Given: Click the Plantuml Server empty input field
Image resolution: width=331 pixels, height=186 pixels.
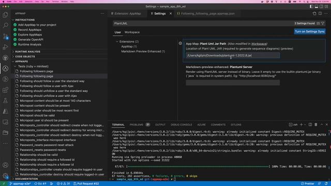Looking at the screenshot, I should pyautogui.click(x=233, y=83).
